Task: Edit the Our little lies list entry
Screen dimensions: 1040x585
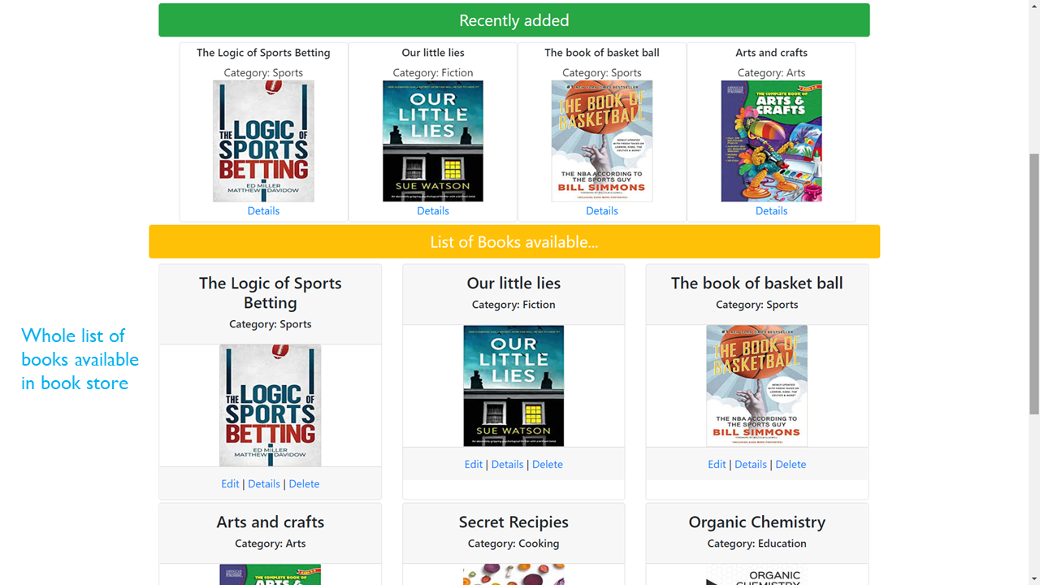Action: coord(474,464)
